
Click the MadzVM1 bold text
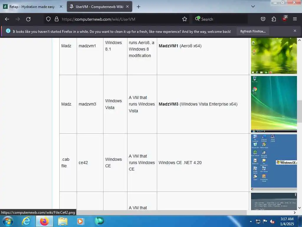(168, 46)
